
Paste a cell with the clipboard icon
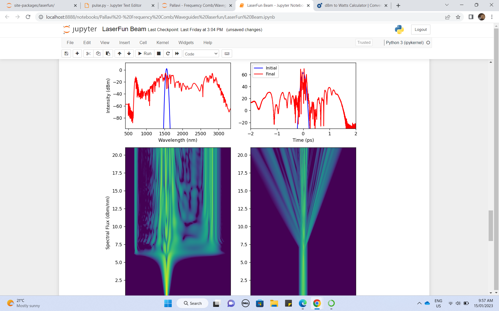pyautogui.click(x=108, y=53)
